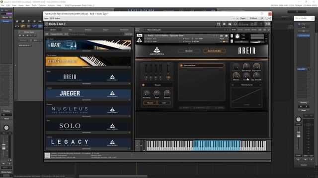Click the Kontakt logo in header
318x178 pixels.
coord(55,24)
